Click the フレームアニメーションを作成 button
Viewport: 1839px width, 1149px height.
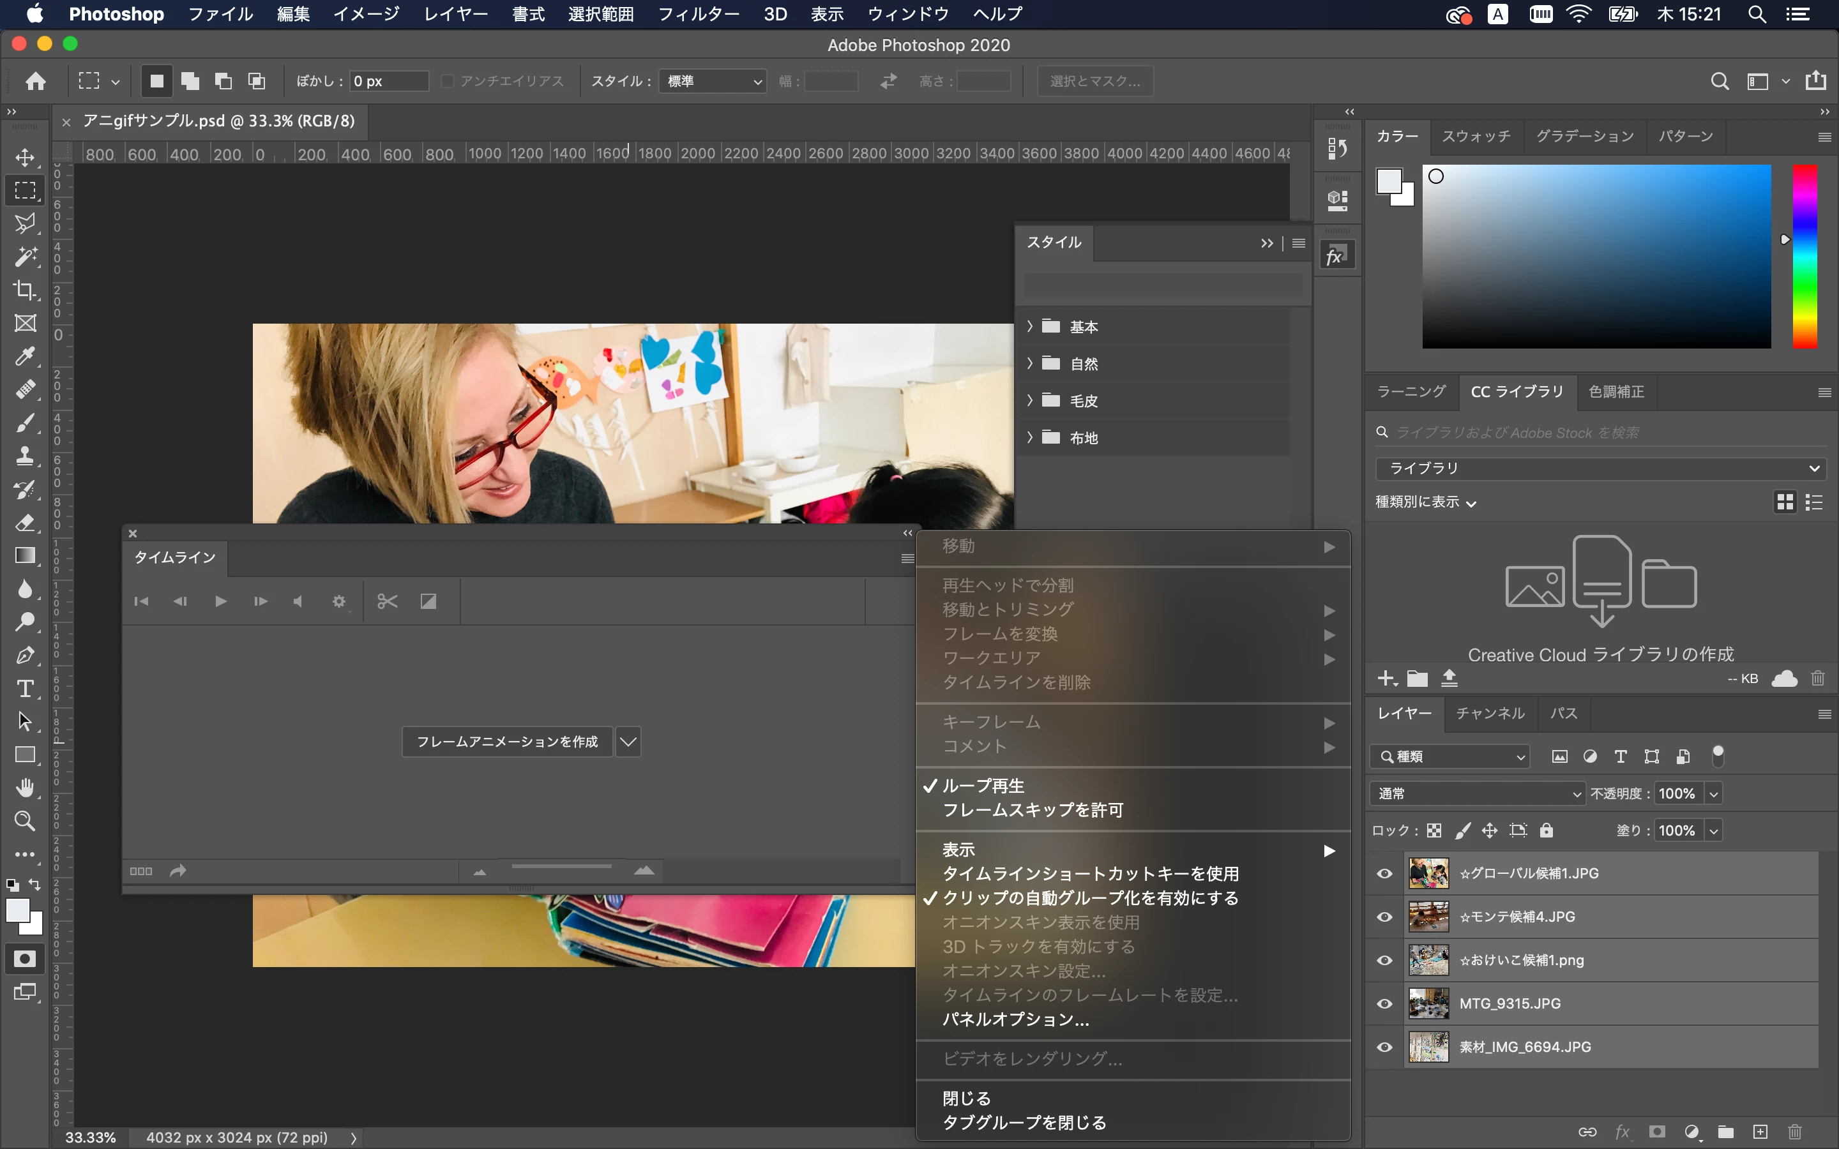pyautogui.click(x=507, y=742)
